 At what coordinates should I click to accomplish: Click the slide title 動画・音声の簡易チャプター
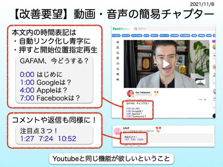(x=144, y=14)
